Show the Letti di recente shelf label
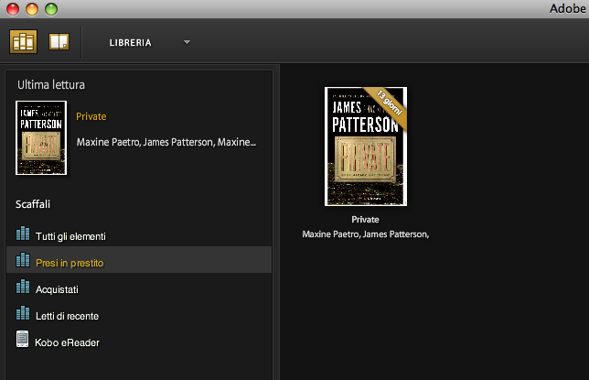The image size is (589, 380). tap(67, 316)
